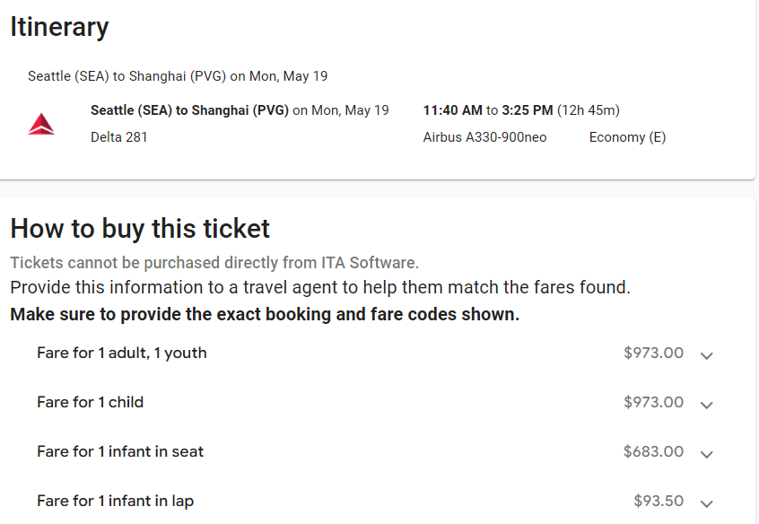Viewport: 759px width, 524px height.
Task: Click the $973.00 price for 1 child
Action: [653, 402]
